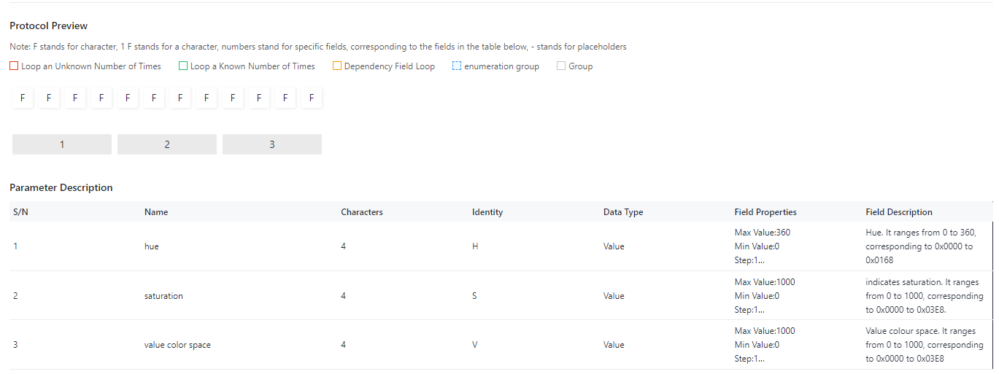This screenshot has width=999, height=374.
Task: Click the Data Type column header
Action: tap(623, 212)
